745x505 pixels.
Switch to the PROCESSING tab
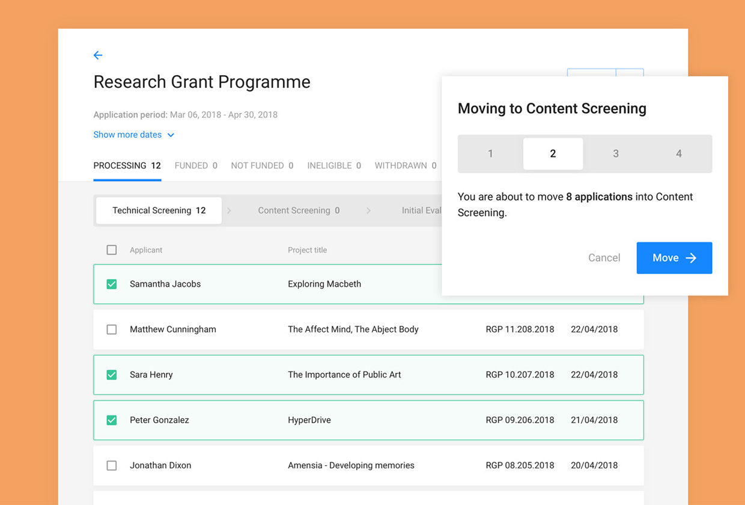click(x=127, y=165)
